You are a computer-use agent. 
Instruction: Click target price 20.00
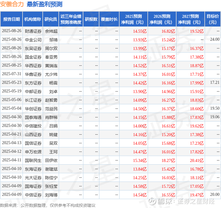[x=215, y=194]
